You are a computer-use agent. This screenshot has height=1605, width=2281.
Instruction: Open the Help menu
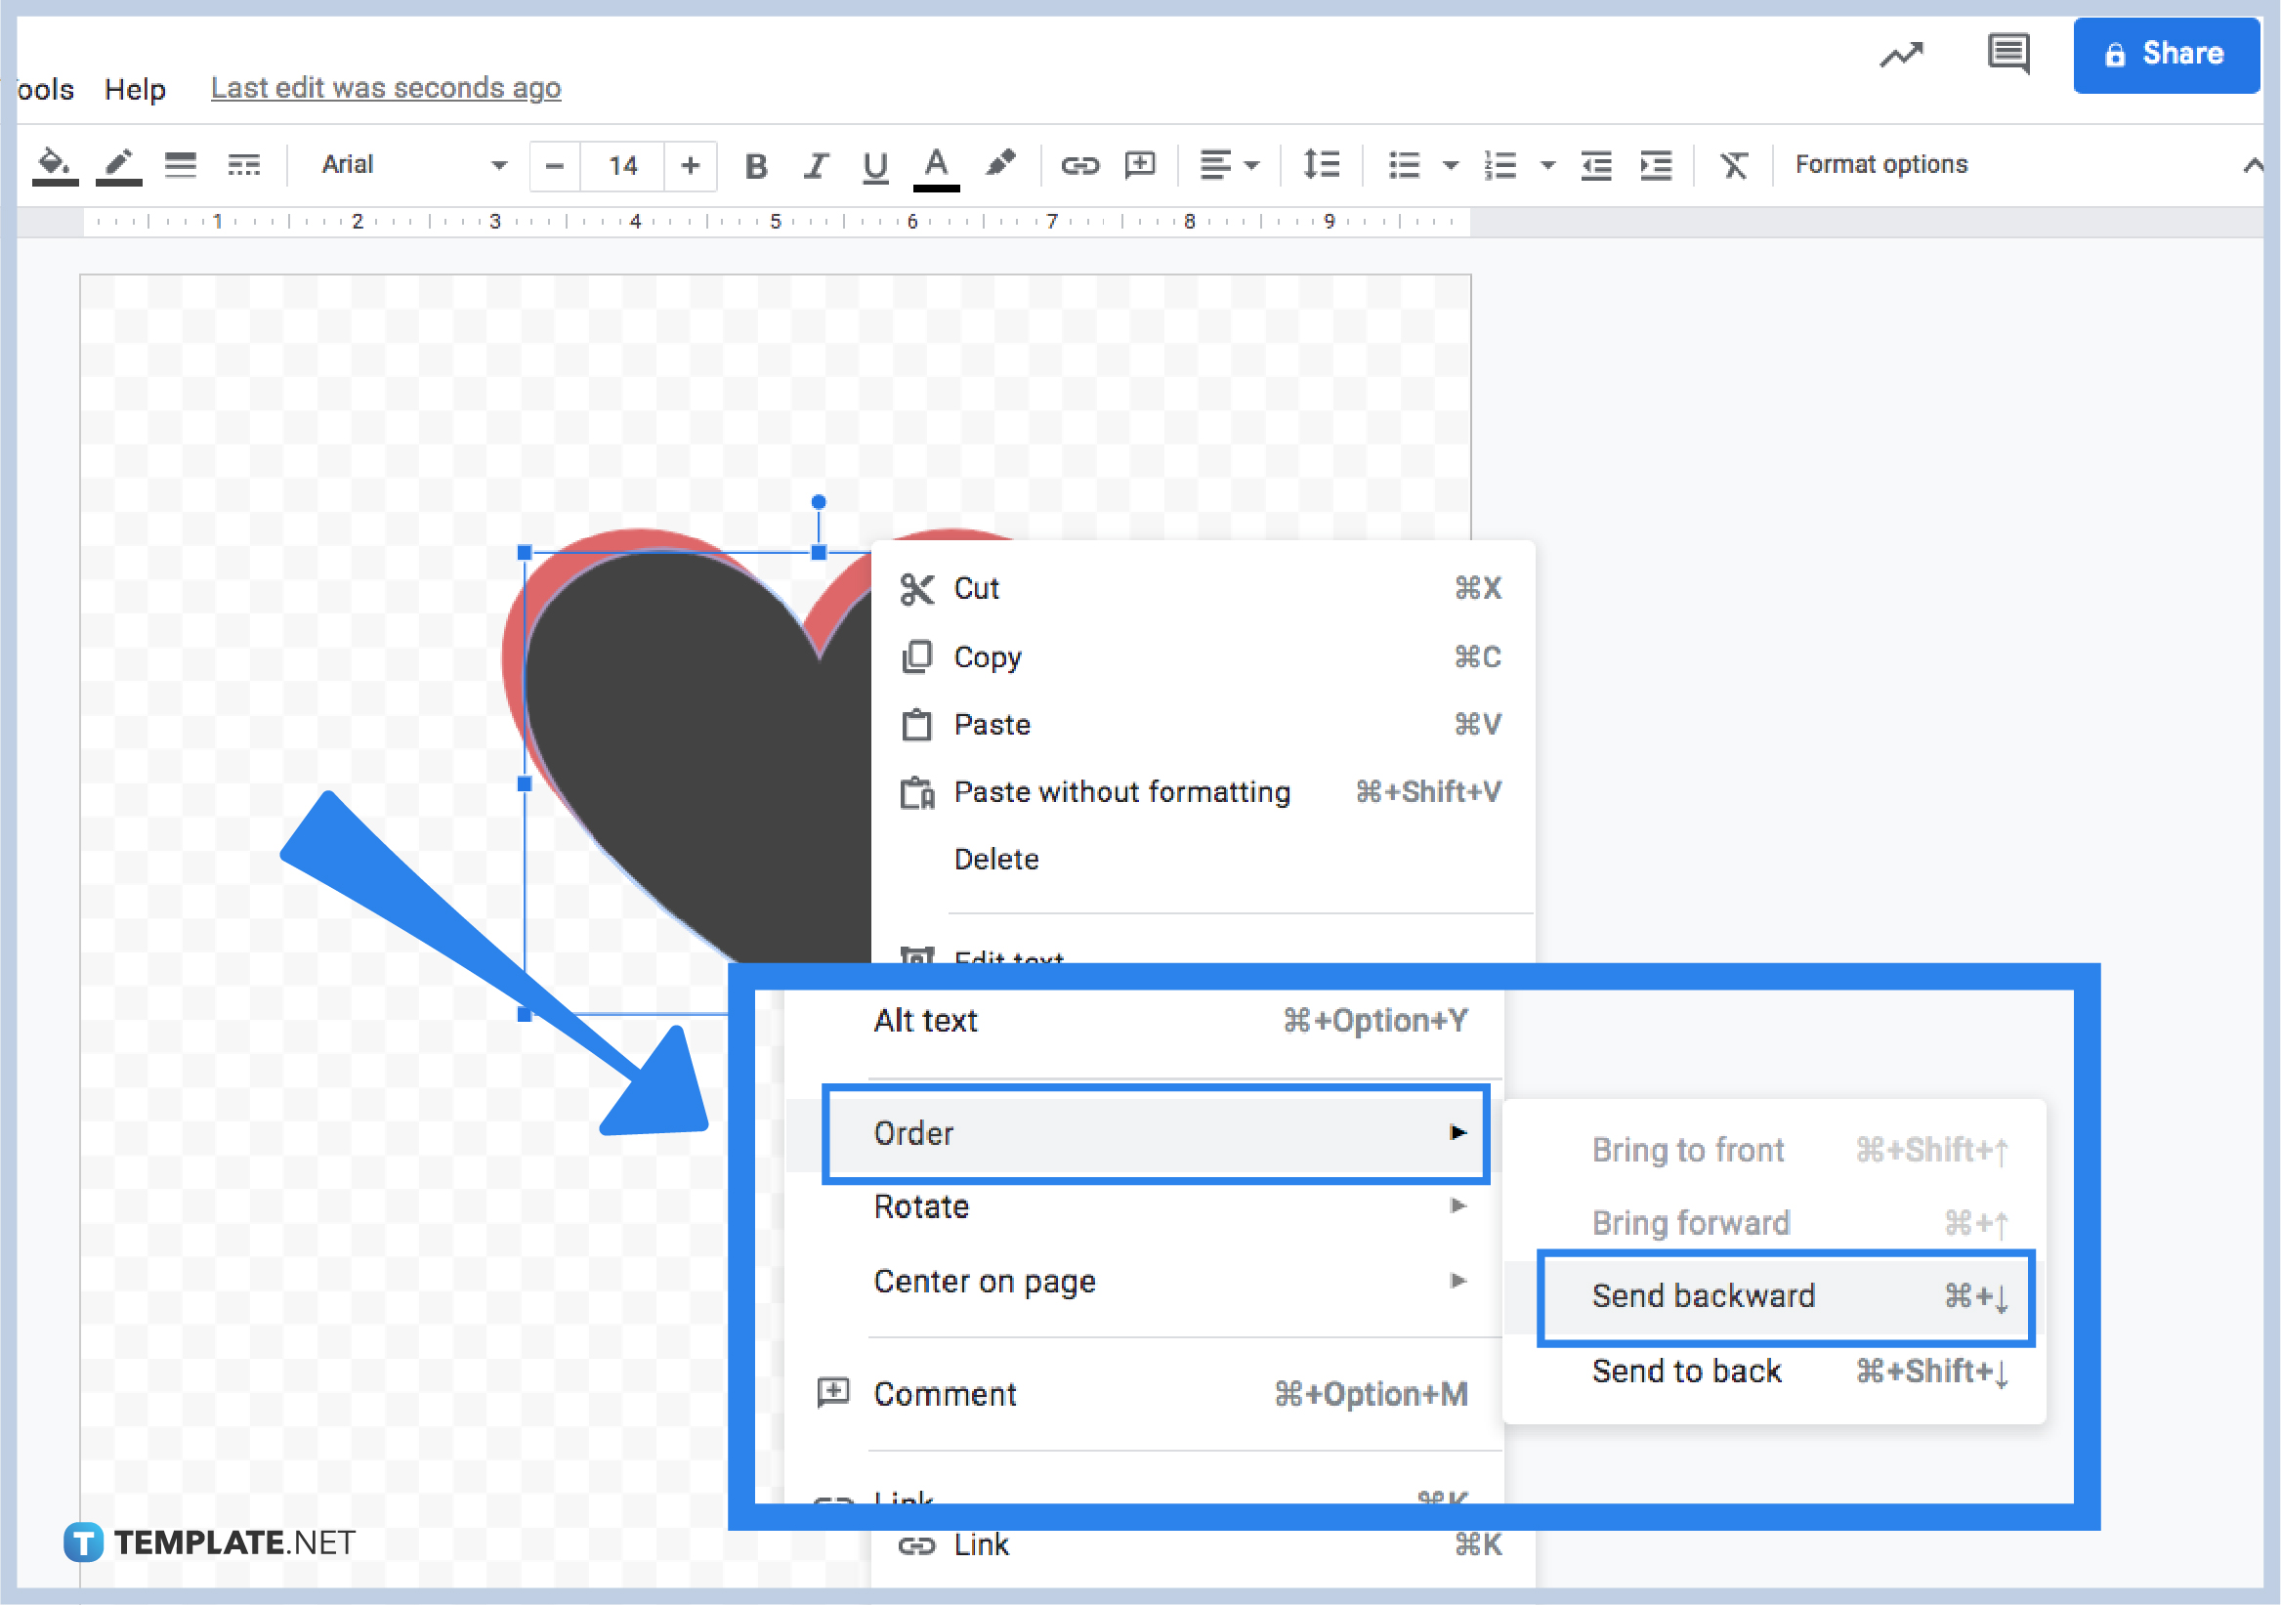[135, 90]
